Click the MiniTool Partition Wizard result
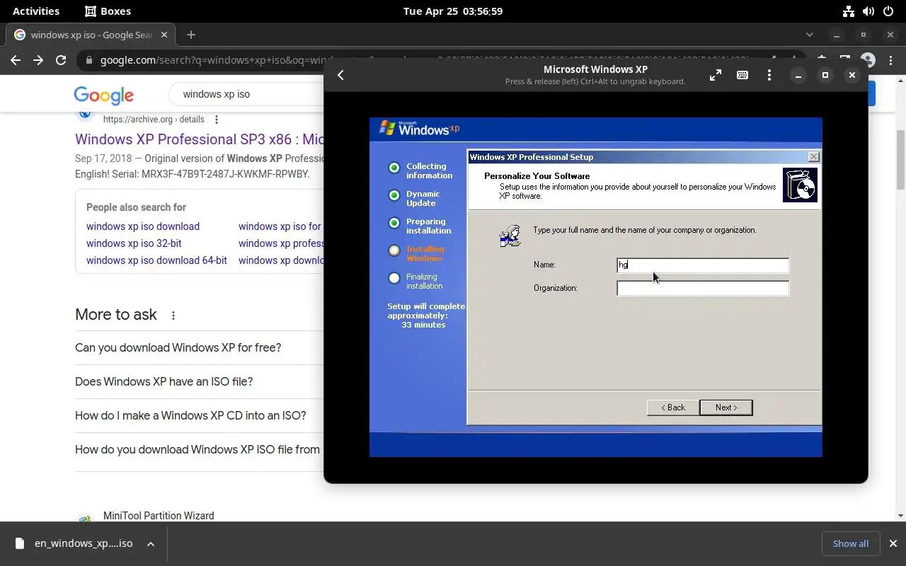Screen dimensions: 906x566 click(x=159, y=516)
